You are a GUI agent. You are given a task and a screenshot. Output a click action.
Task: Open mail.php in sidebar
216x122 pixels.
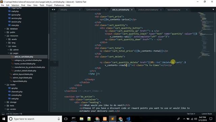point(15,11)
